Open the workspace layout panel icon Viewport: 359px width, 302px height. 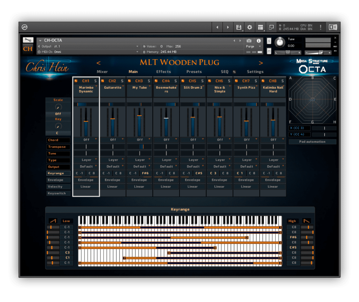pos(260,27)
